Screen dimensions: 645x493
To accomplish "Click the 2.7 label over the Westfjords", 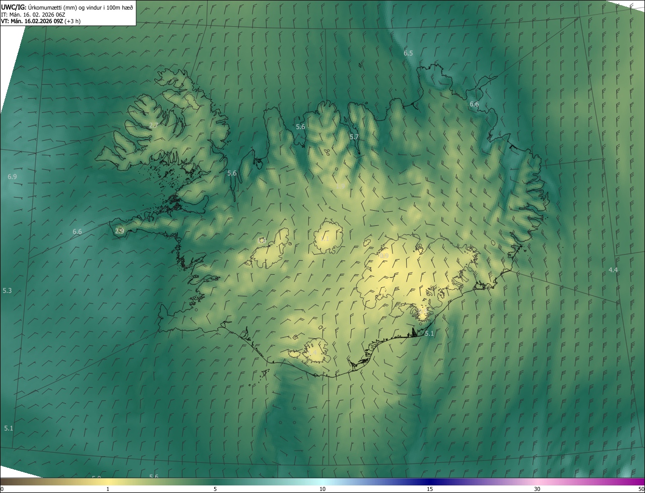I will [x=154, y=125].
